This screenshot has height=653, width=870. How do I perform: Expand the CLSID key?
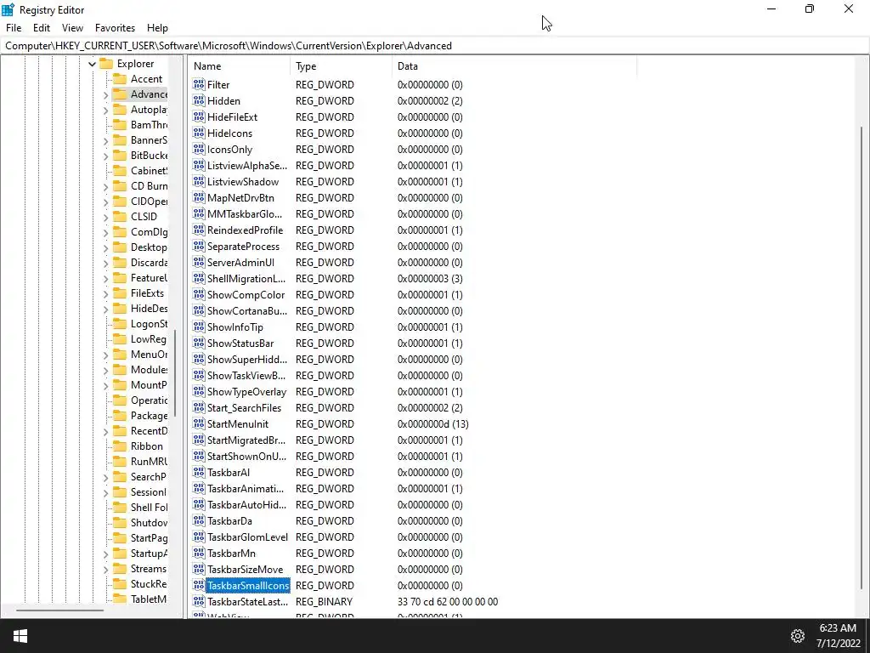[105, 217]
